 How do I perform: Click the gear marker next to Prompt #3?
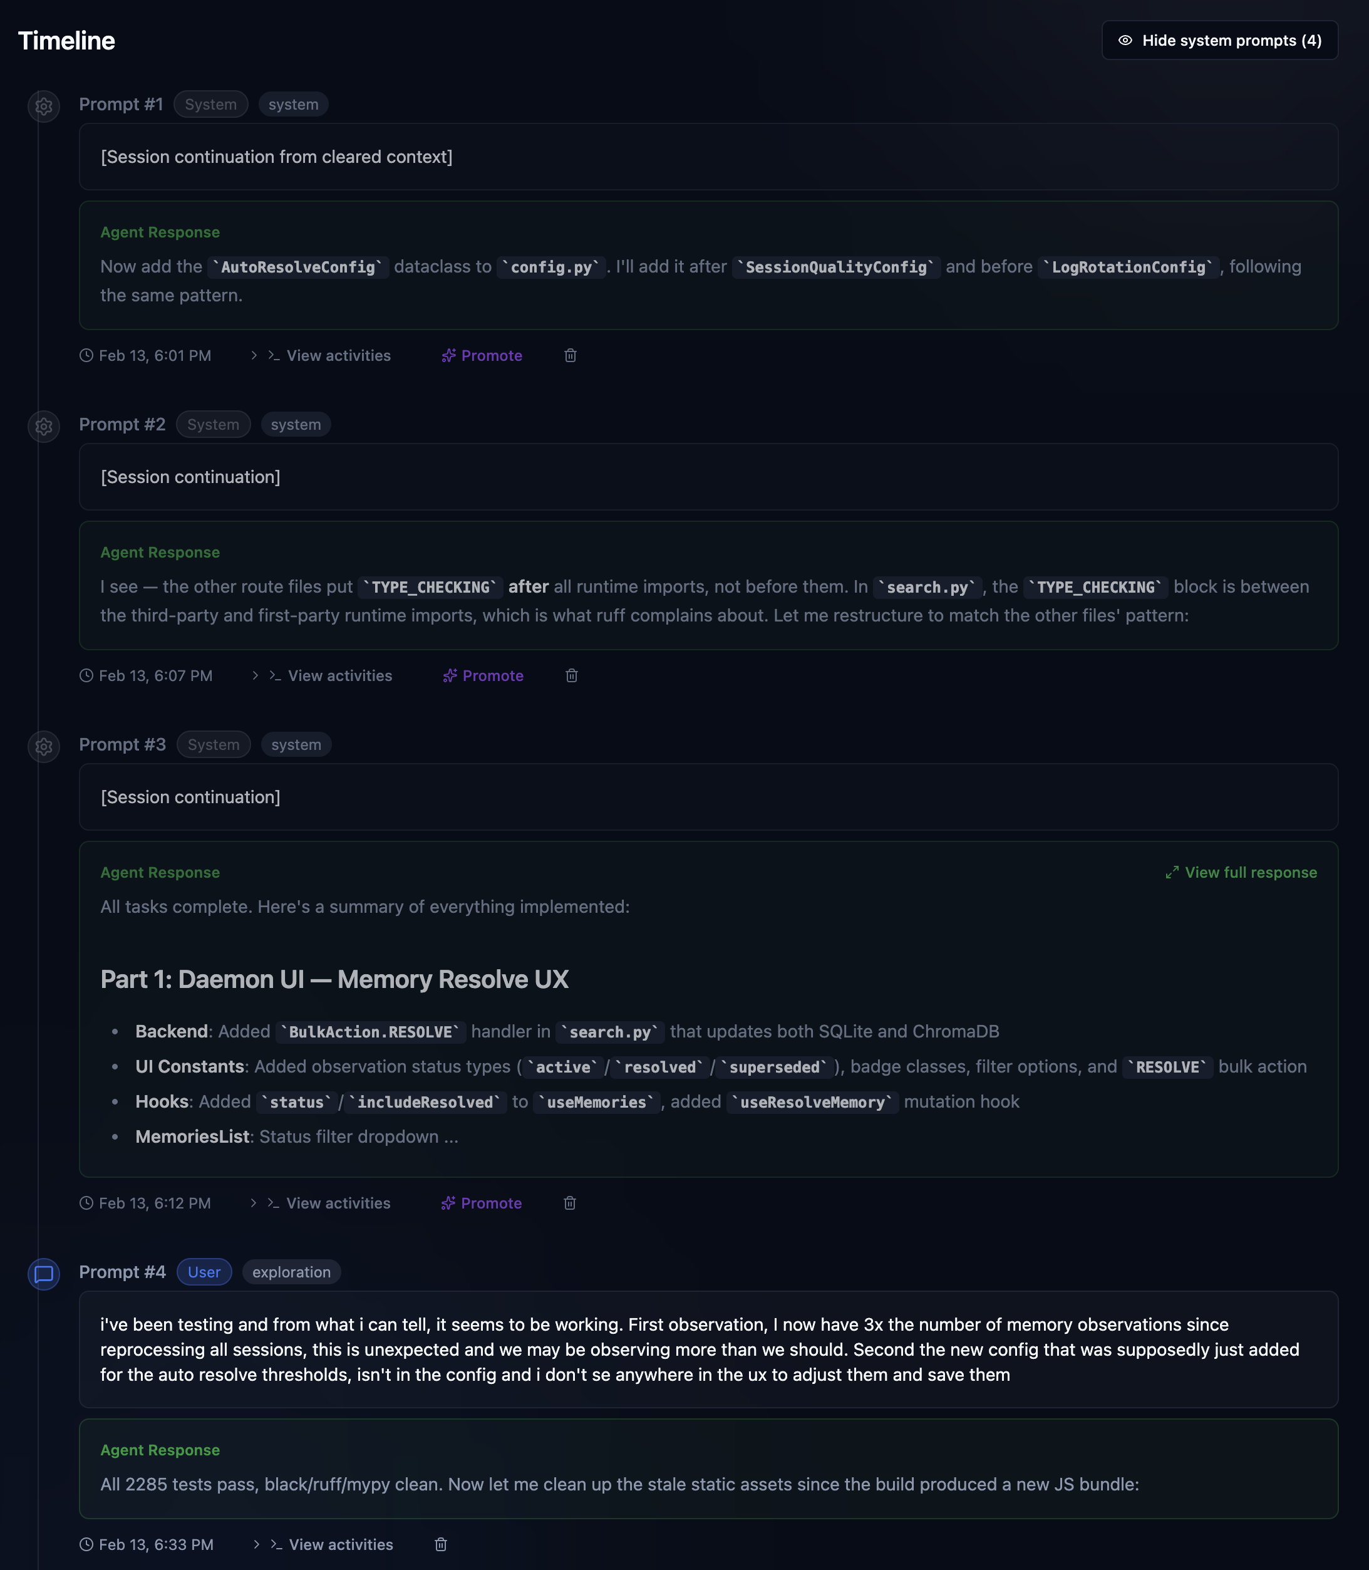pyautogui.click(x=44, y=747)
